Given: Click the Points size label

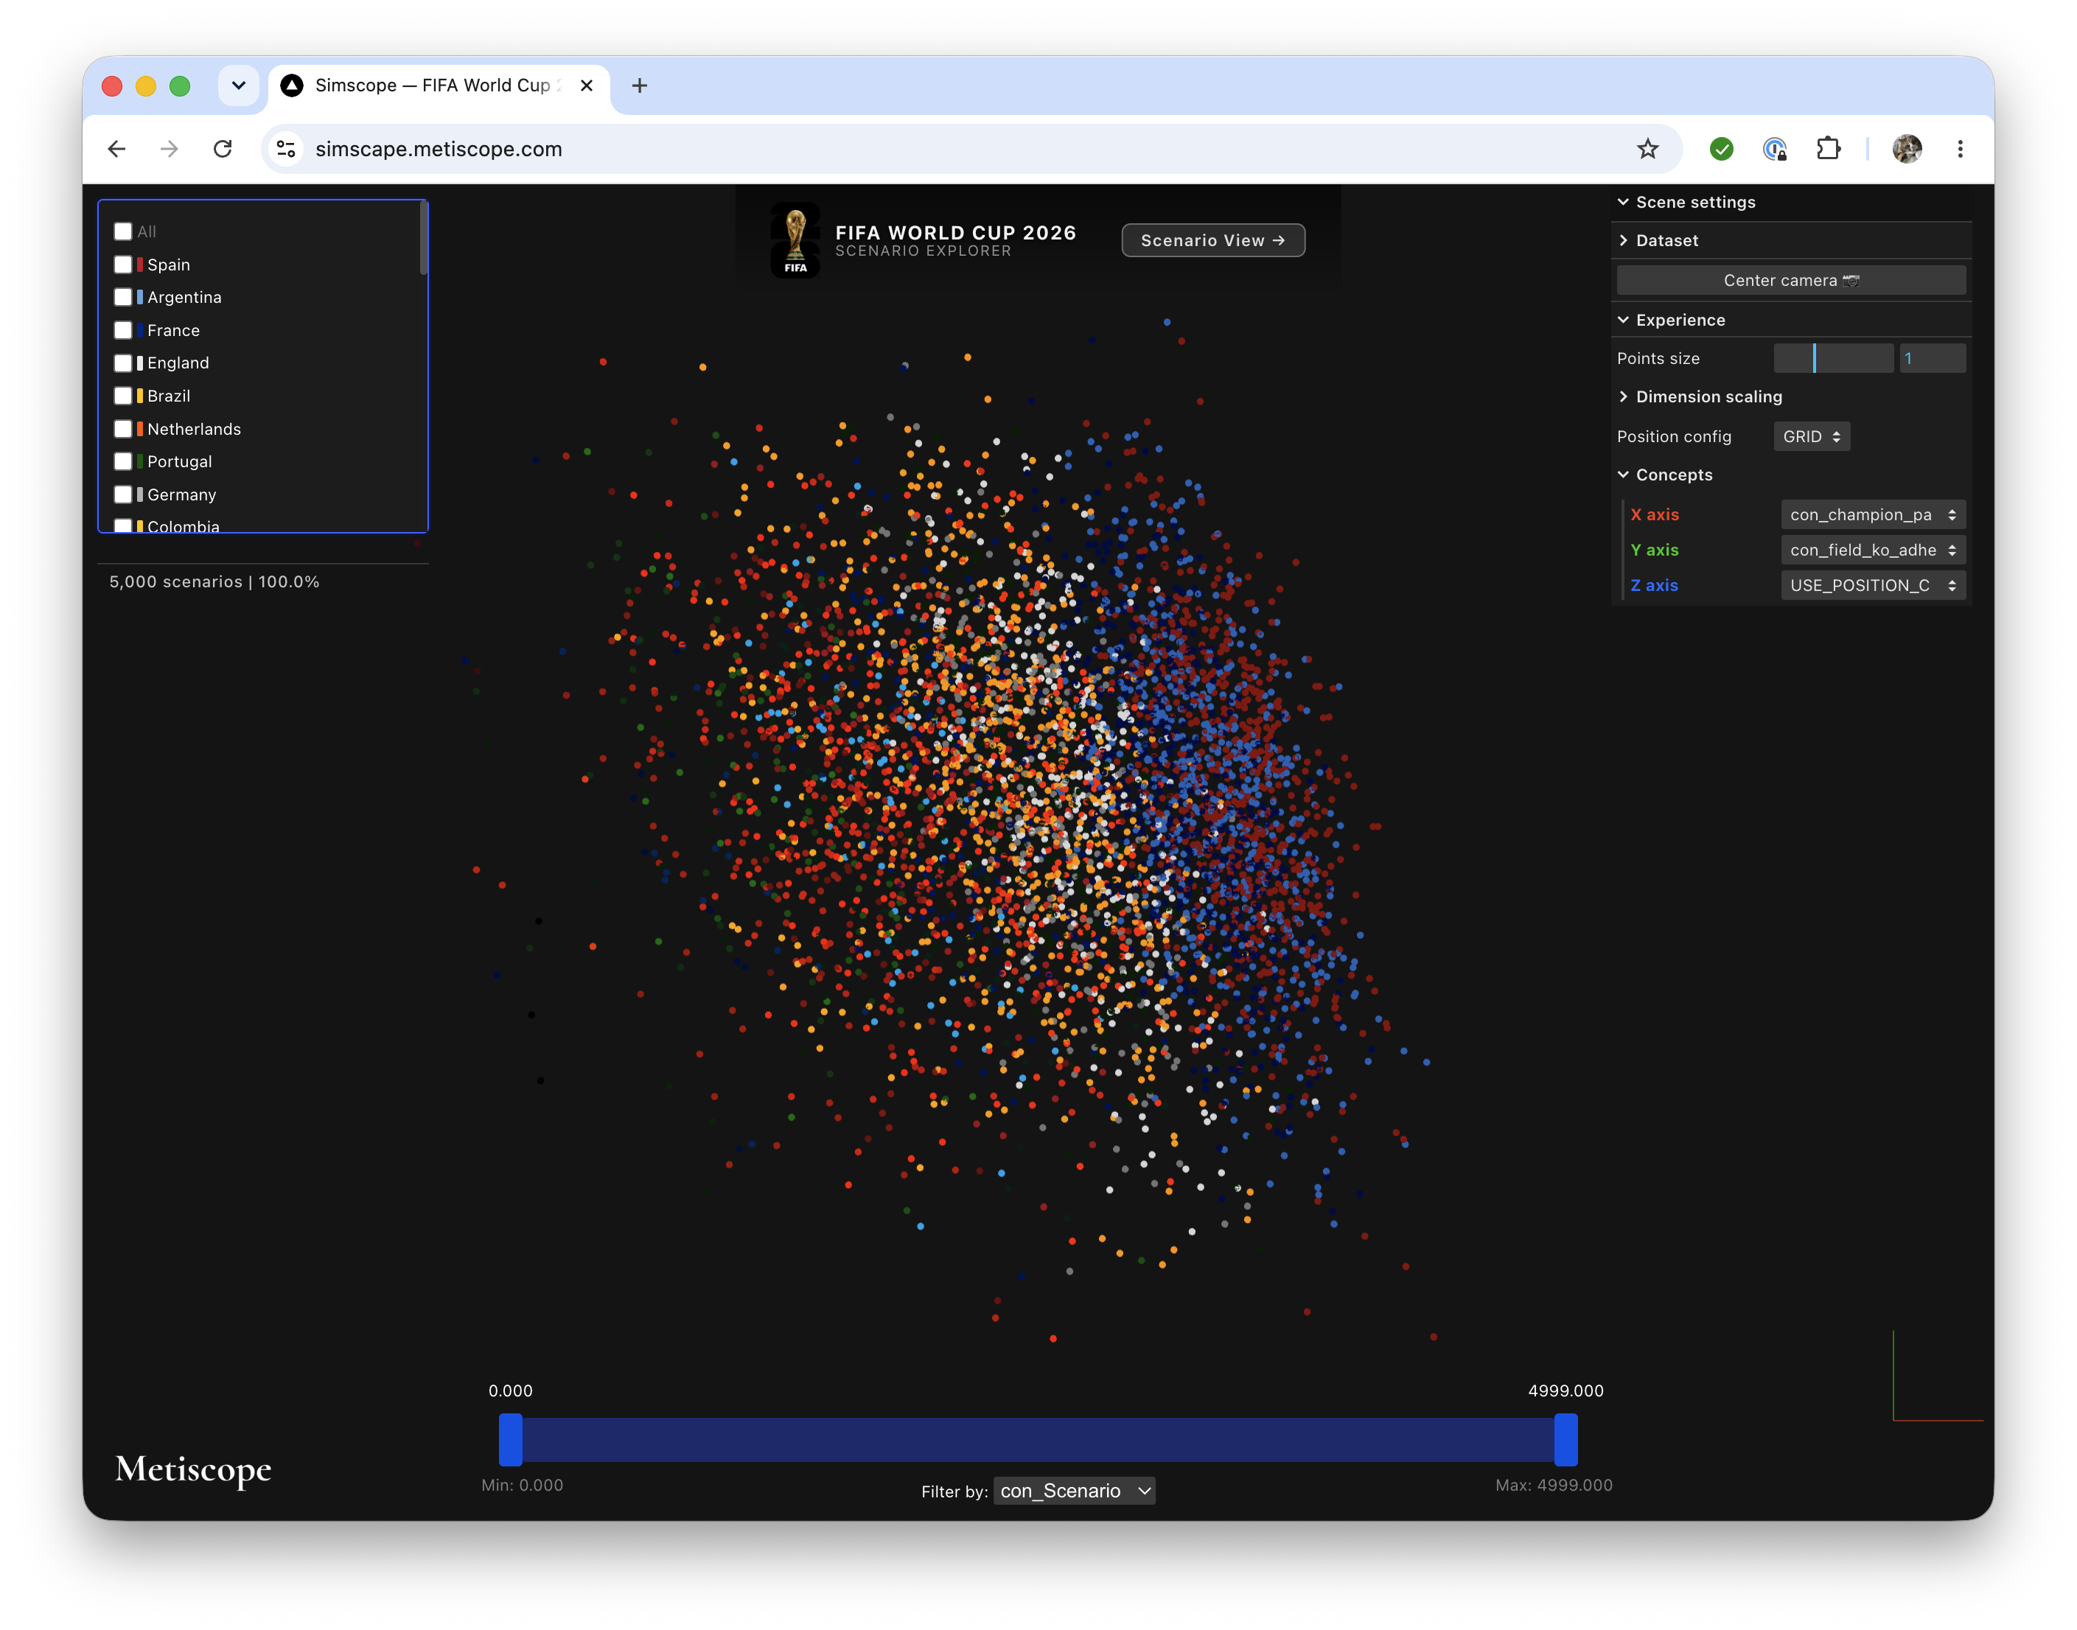Looking at the screenshot, I should (x=1658, y=359).
